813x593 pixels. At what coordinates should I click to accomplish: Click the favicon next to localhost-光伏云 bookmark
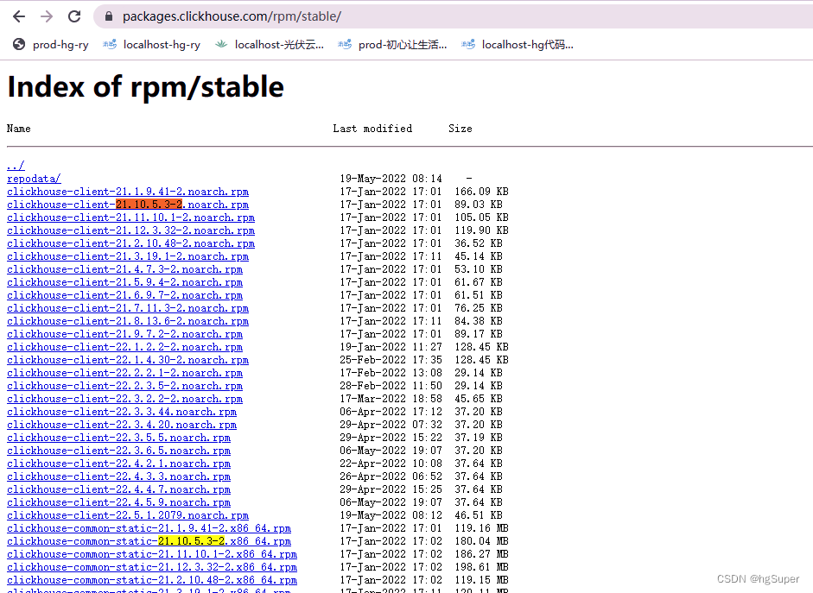pos(221,44)
